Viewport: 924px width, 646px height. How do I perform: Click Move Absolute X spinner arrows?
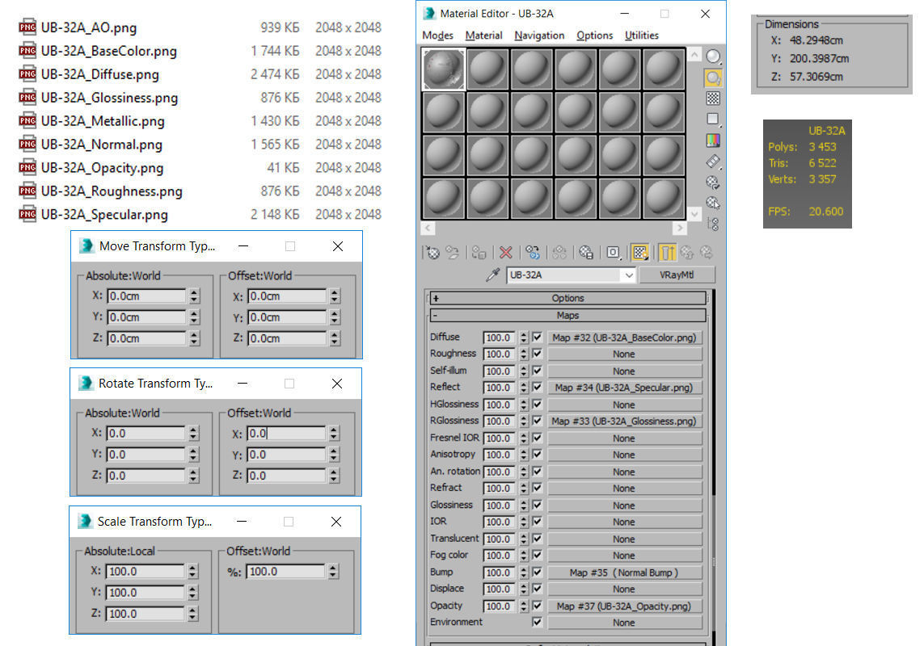[x=195, y=296]
